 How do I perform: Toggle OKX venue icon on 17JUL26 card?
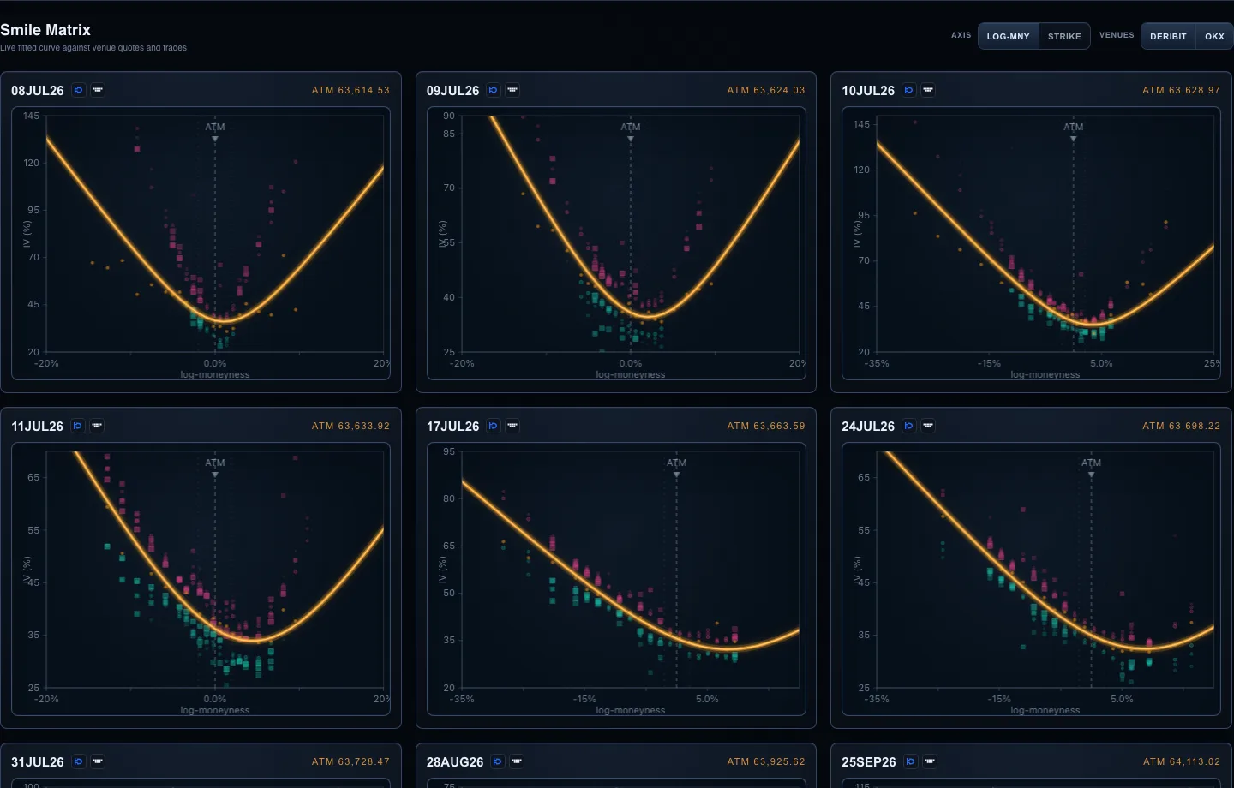pos(512,426)
